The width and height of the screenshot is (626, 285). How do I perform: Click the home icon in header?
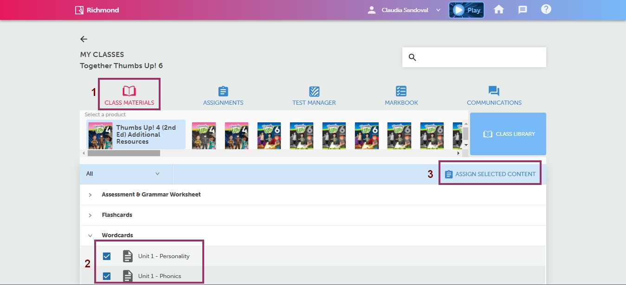pos(499,10)
